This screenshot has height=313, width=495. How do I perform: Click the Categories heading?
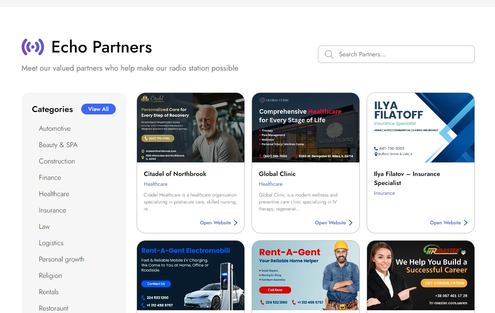tap(52, 109)
